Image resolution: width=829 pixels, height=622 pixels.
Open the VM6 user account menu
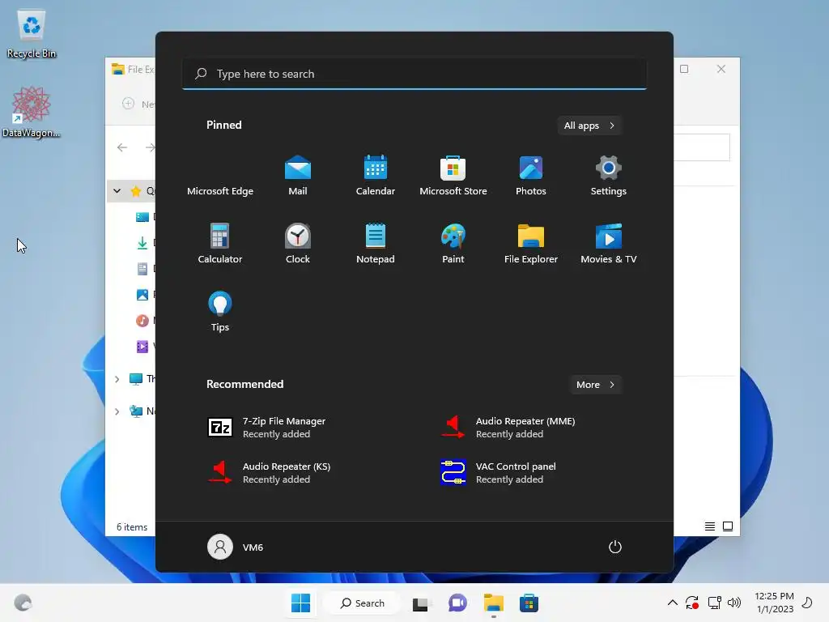point(236,547)
